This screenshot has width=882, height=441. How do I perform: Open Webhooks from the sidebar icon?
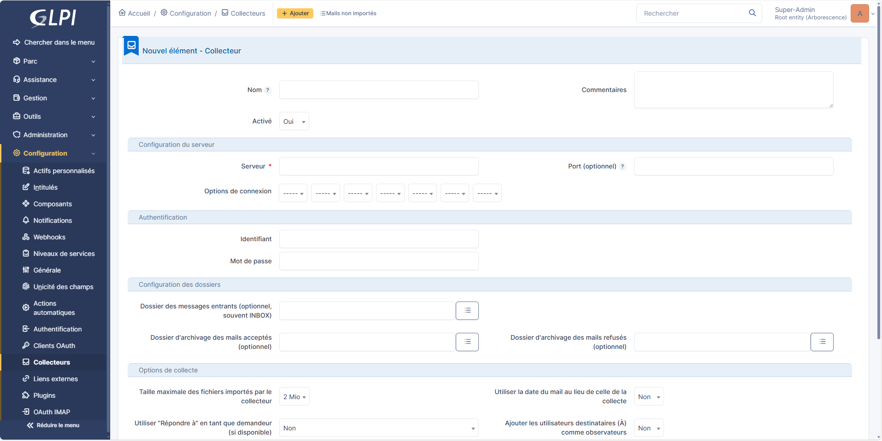pos(26,237)
